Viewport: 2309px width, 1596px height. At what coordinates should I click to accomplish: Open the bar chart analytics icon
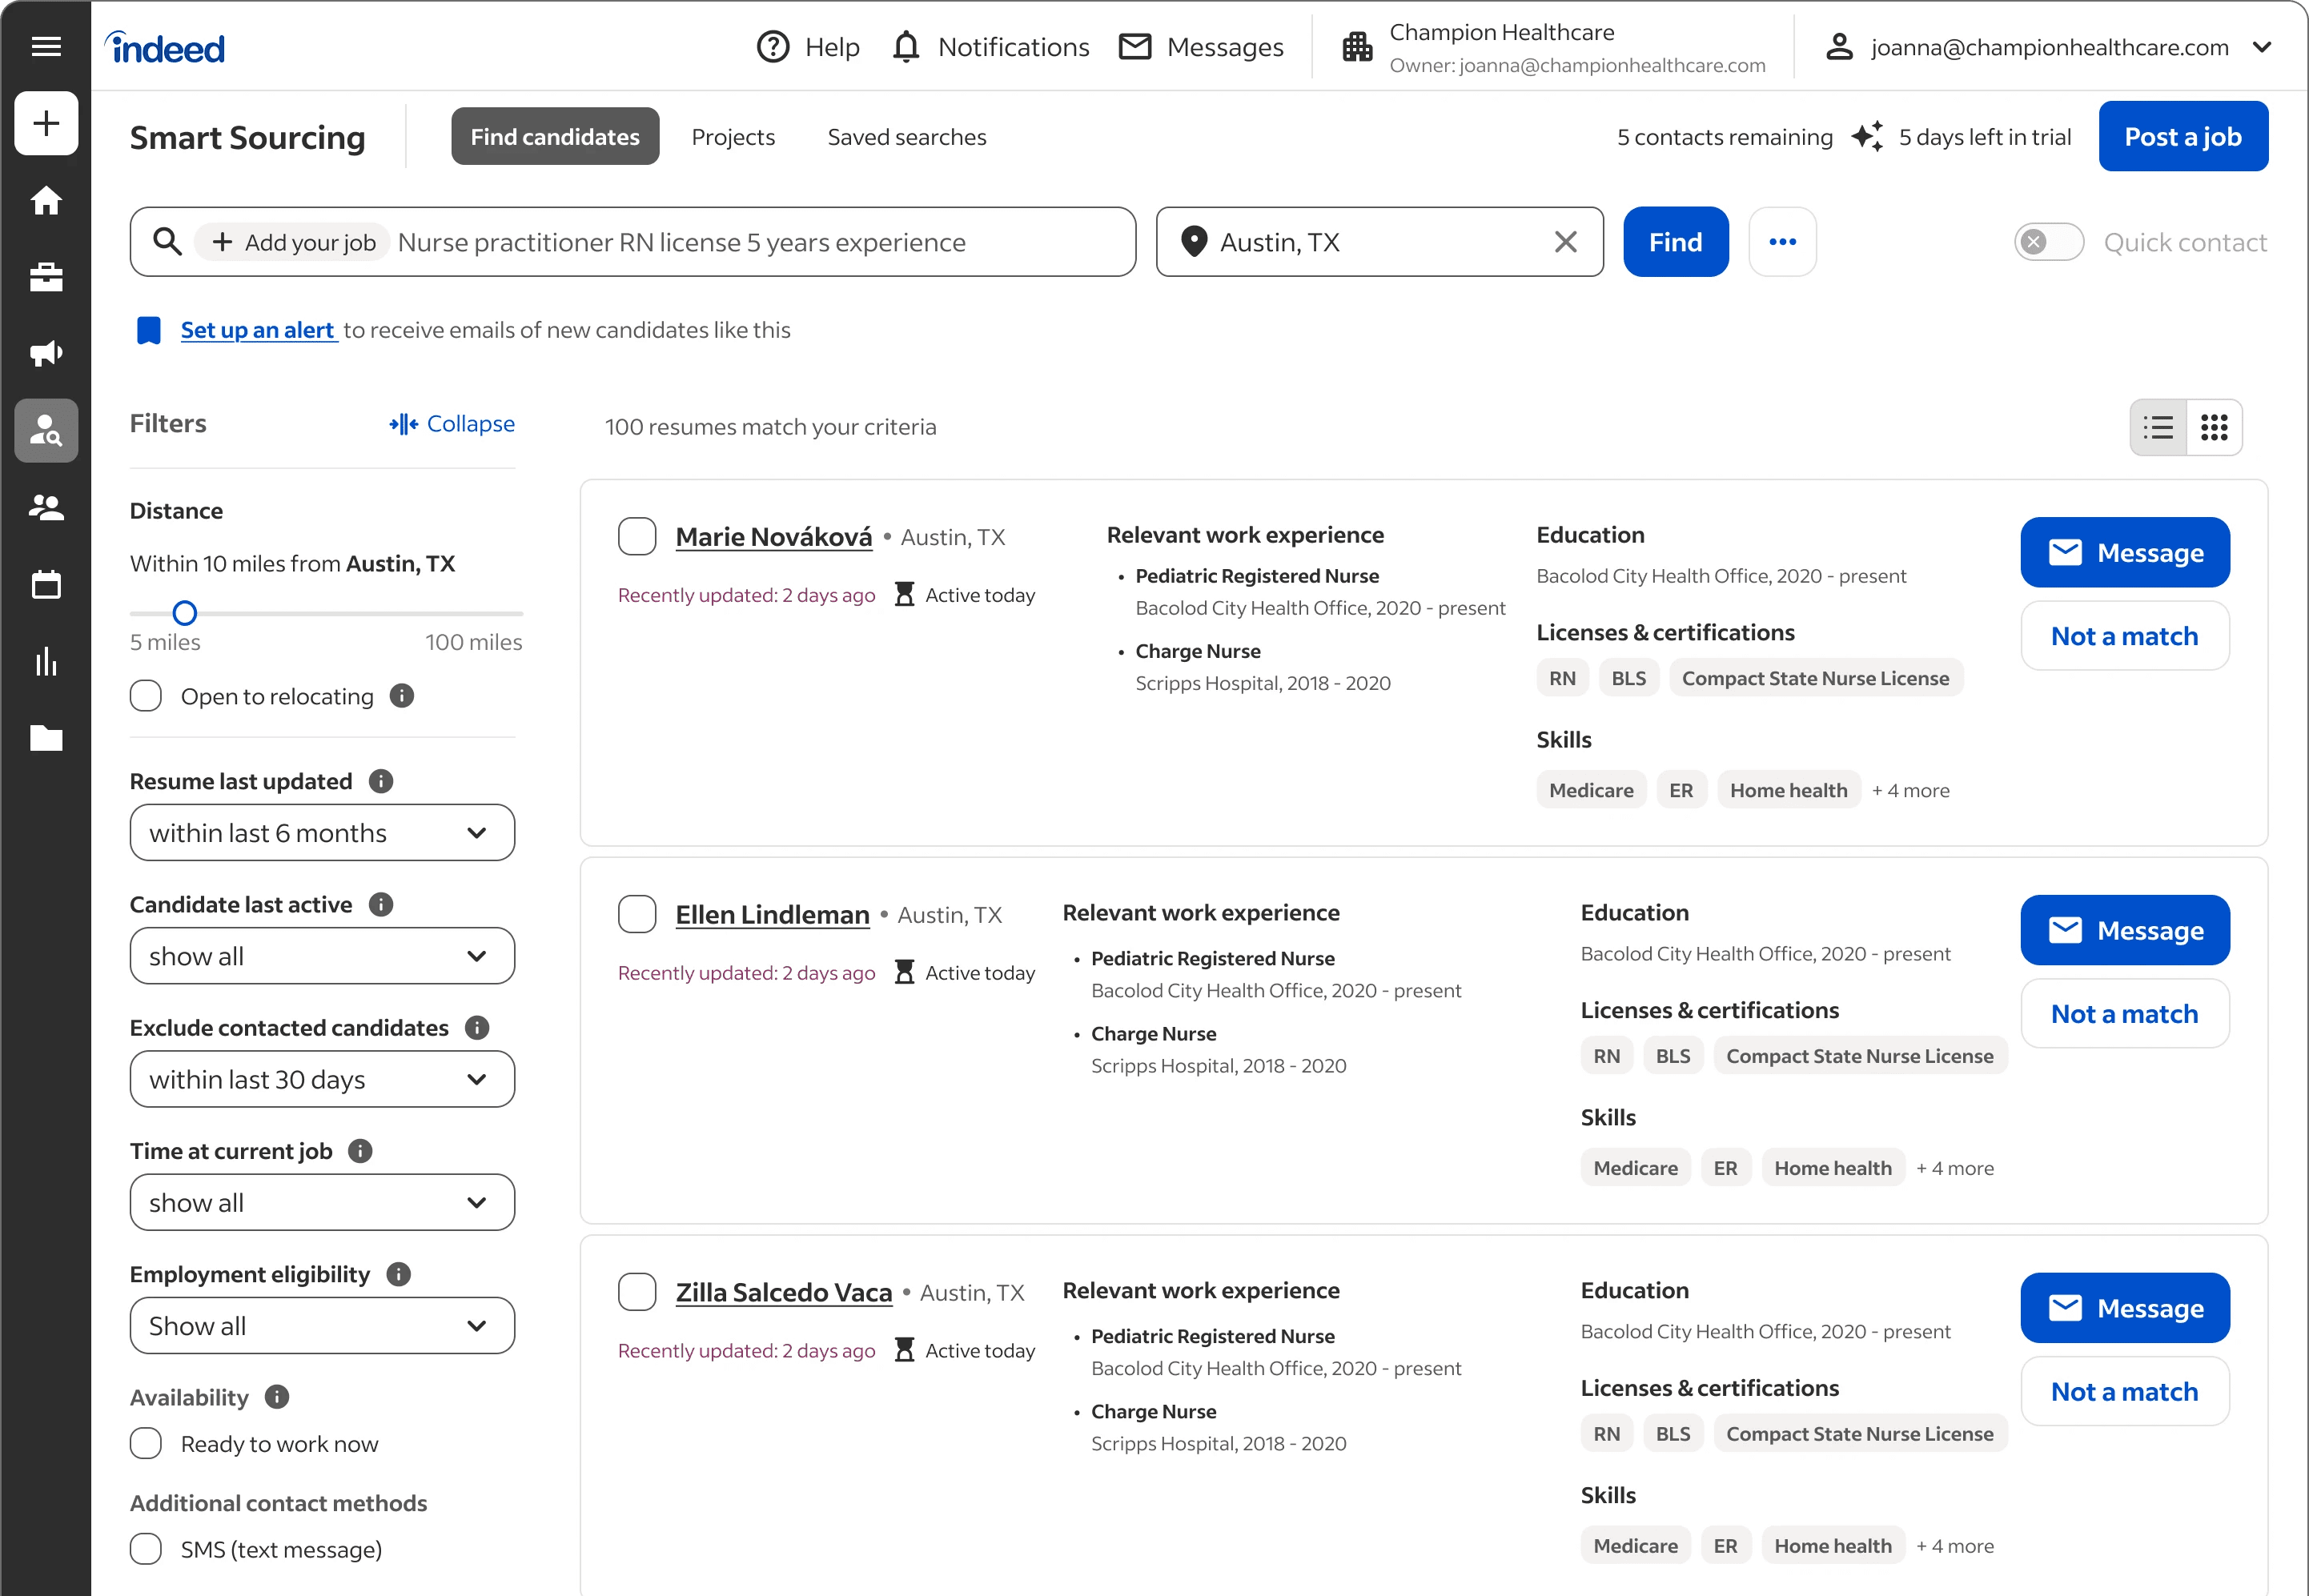pos(46,661)
